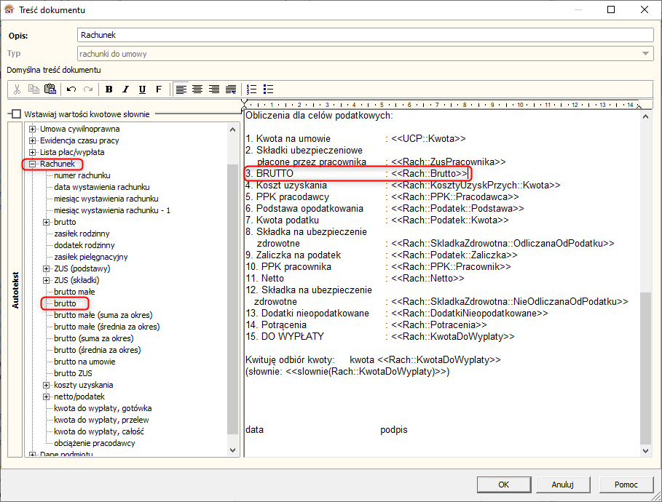Select 'numer rachunku' in the tree
The image size is (662, 502).
[82, 175]
